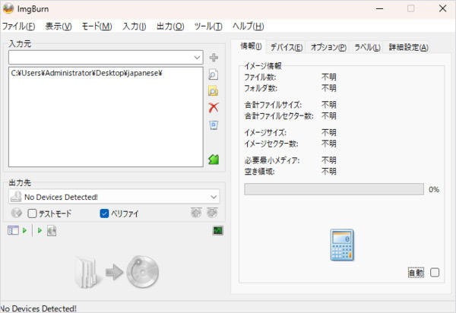456x313 pixels.
Task: Click the green arrow beside log icon
Action: point(25,230)
